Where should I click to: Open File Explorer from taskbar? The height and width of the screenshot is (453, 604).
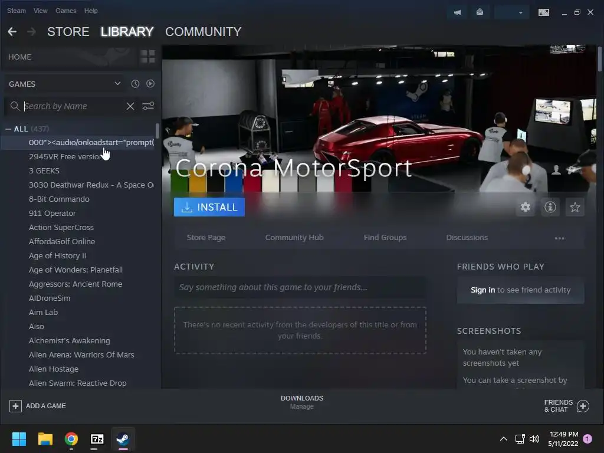45,439
